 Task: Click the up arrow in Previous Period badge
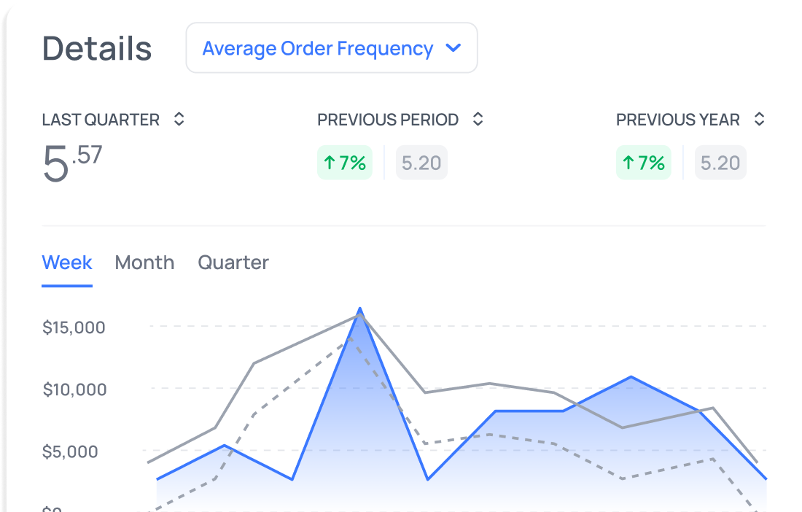[x=330, y=163]
